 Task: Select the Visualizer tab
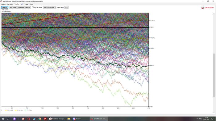tap(17, 4)
